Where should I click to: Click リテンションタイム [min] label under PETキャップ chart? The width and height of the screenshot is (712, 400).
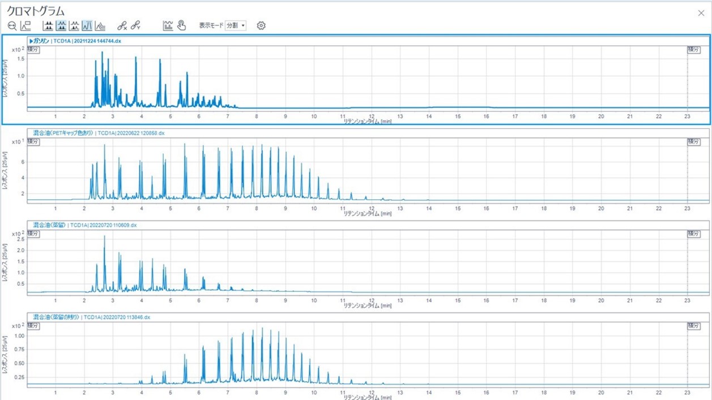[368, 213]
